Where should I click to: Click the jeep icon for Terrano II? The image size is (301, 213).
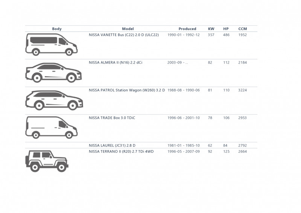47,161
